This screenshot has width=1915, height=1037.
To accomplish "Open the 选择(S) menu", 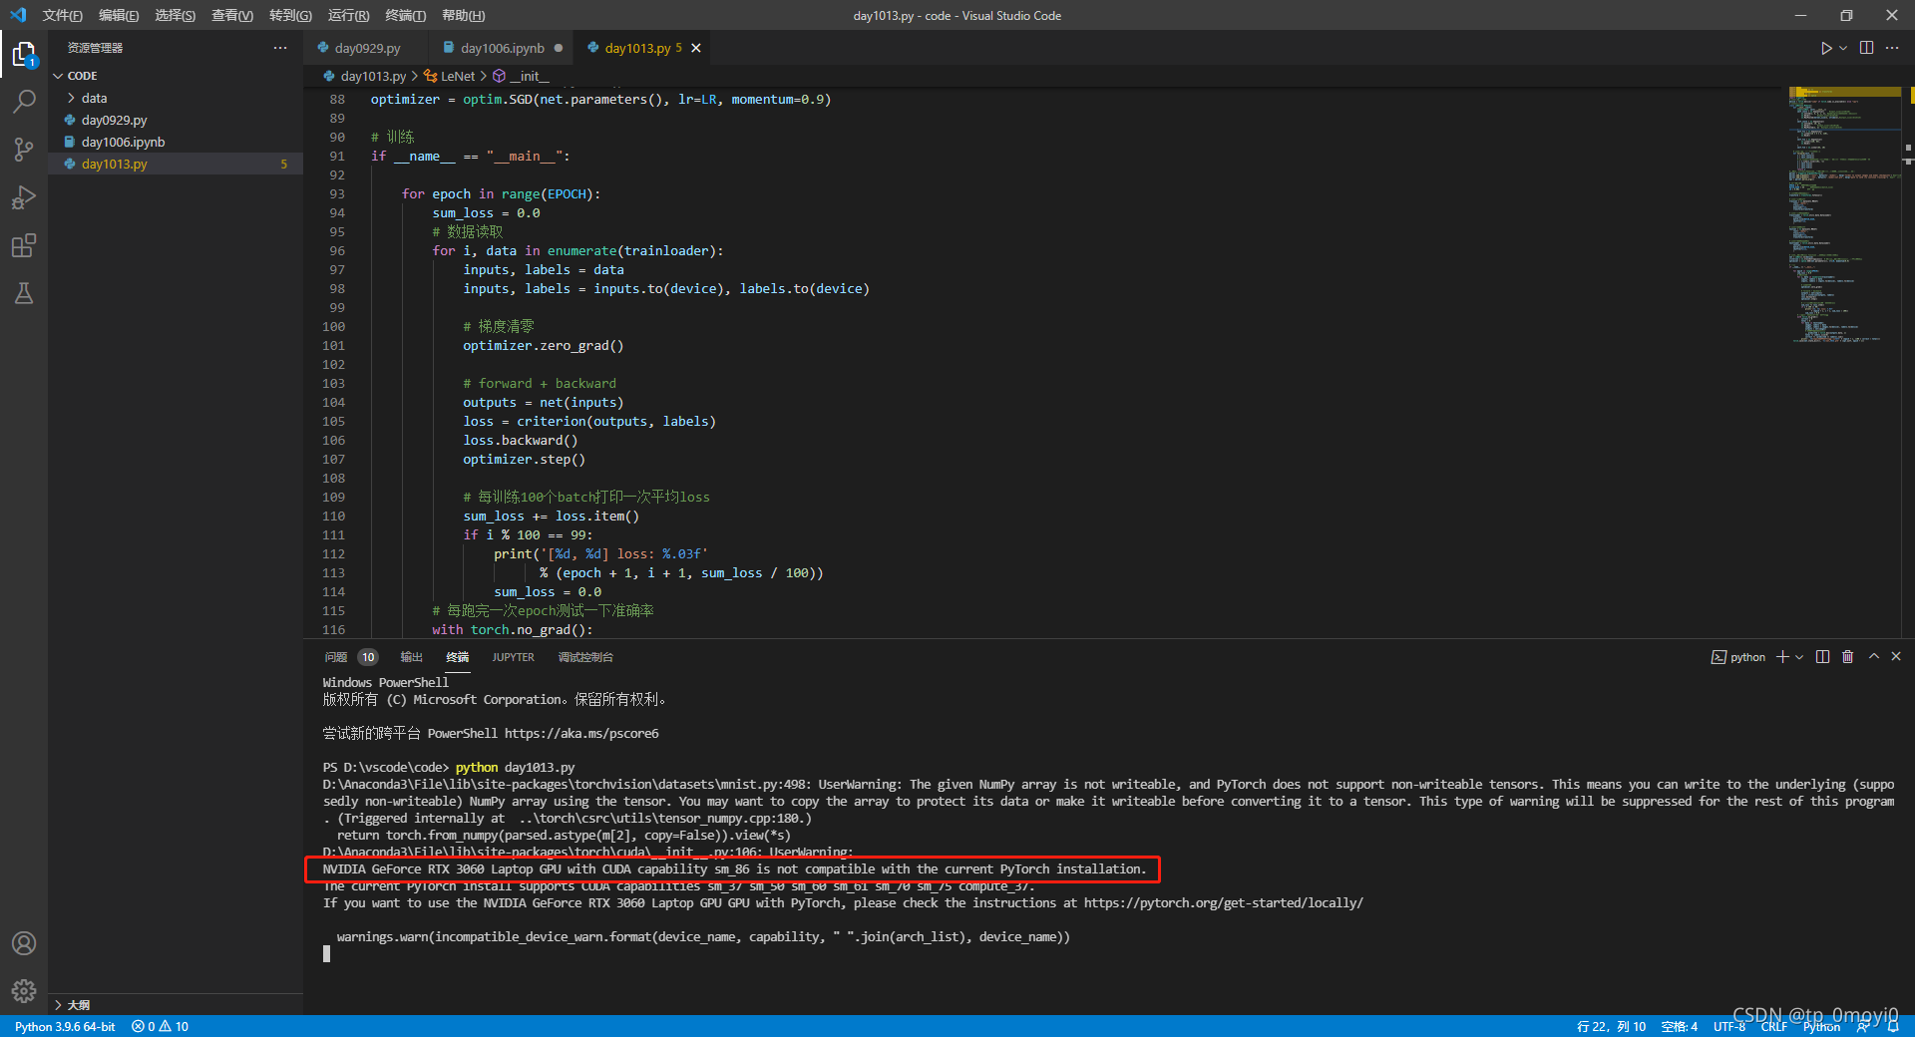I will 175,15.
